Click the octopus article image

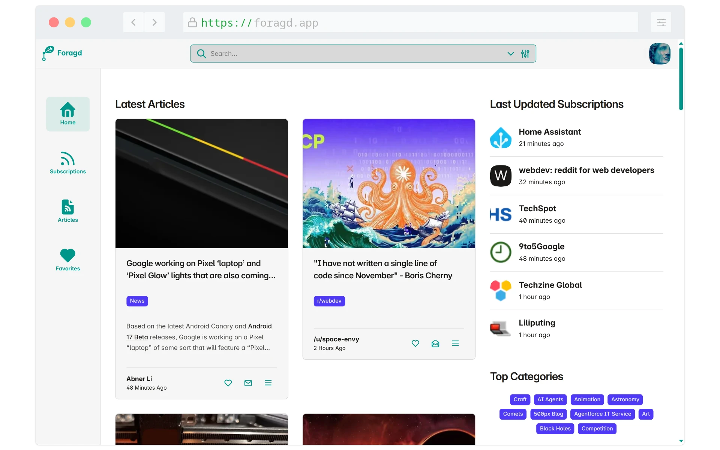click(x=389, y=183)
